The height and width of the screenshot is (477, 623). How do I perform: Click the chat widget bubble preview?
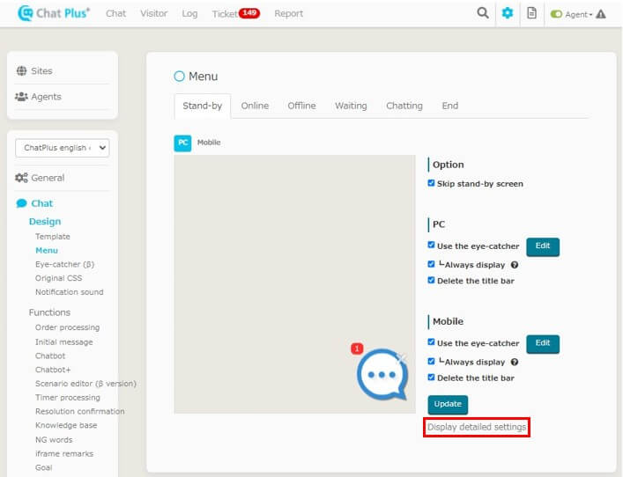[382, 374]
